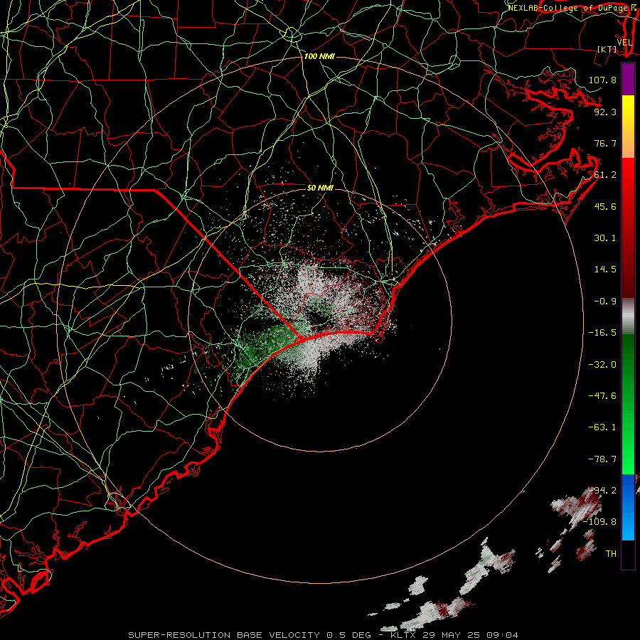The image size is (640, 640).
Task: Select the -16.5 scale value
Action: tap(602, 333)
